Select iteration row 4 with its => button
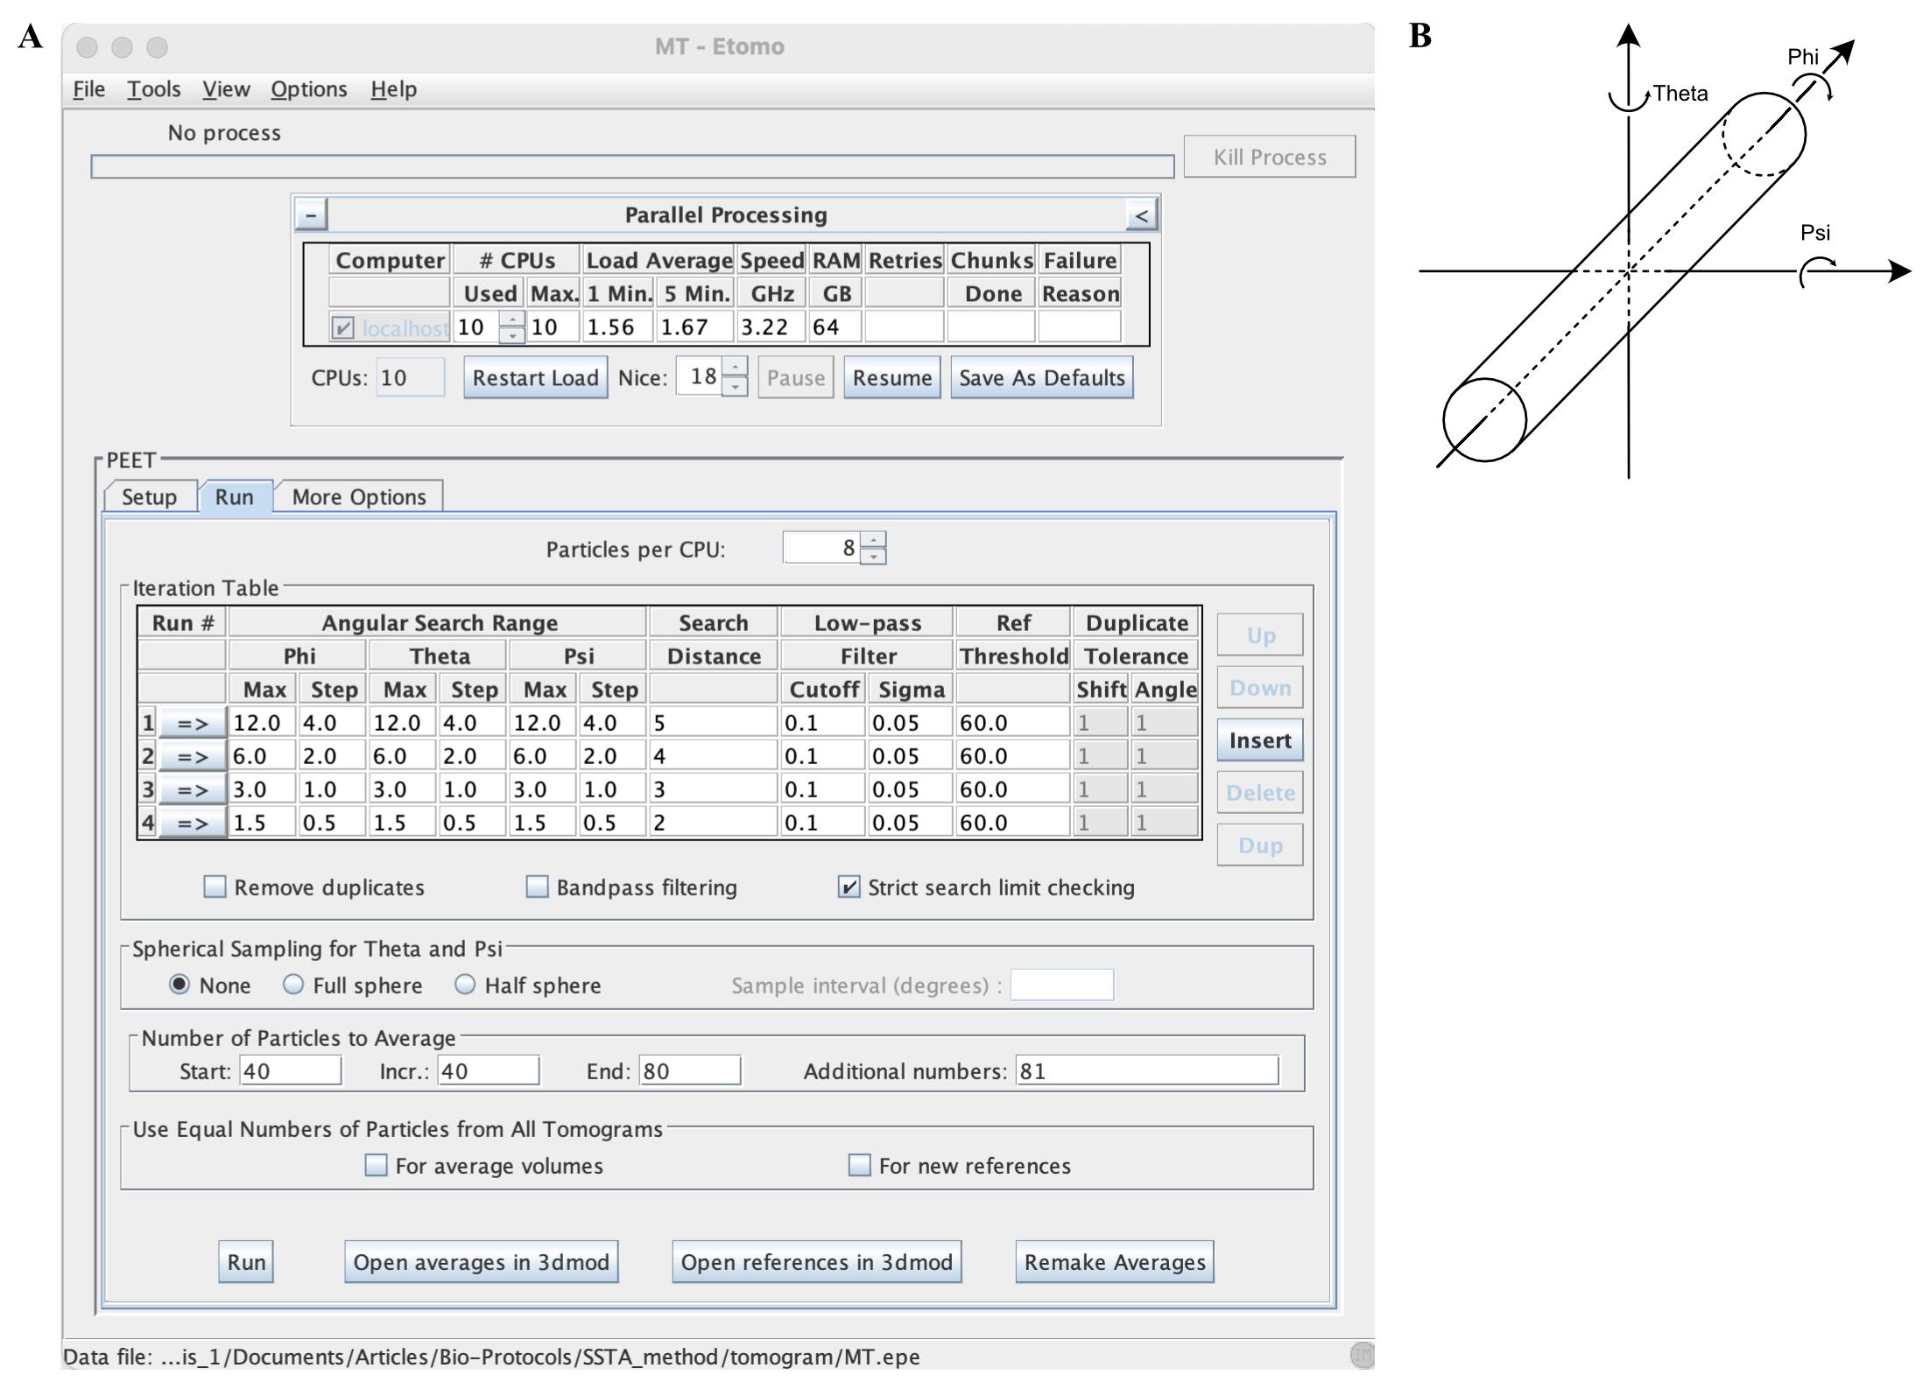The height and width of the screenshot is (1382, 1930). pyautogui.click(x=193, y=823)
